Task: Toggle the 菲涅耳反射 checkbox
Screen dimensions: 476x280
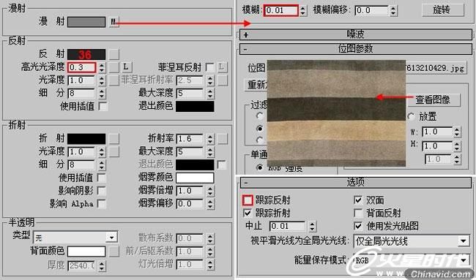Action: (209, 67)
